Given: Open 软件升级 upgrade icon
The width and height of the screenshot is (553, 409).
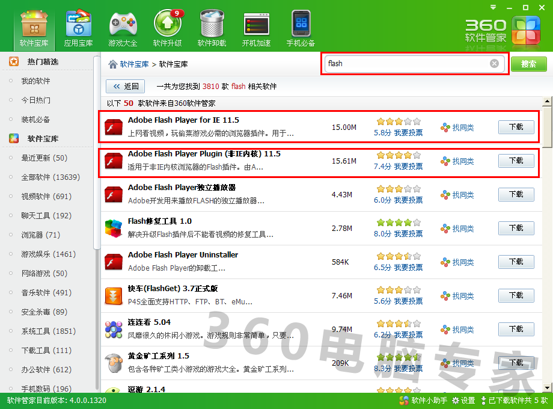Looking at the screenshot, I should tap(167, 29).
